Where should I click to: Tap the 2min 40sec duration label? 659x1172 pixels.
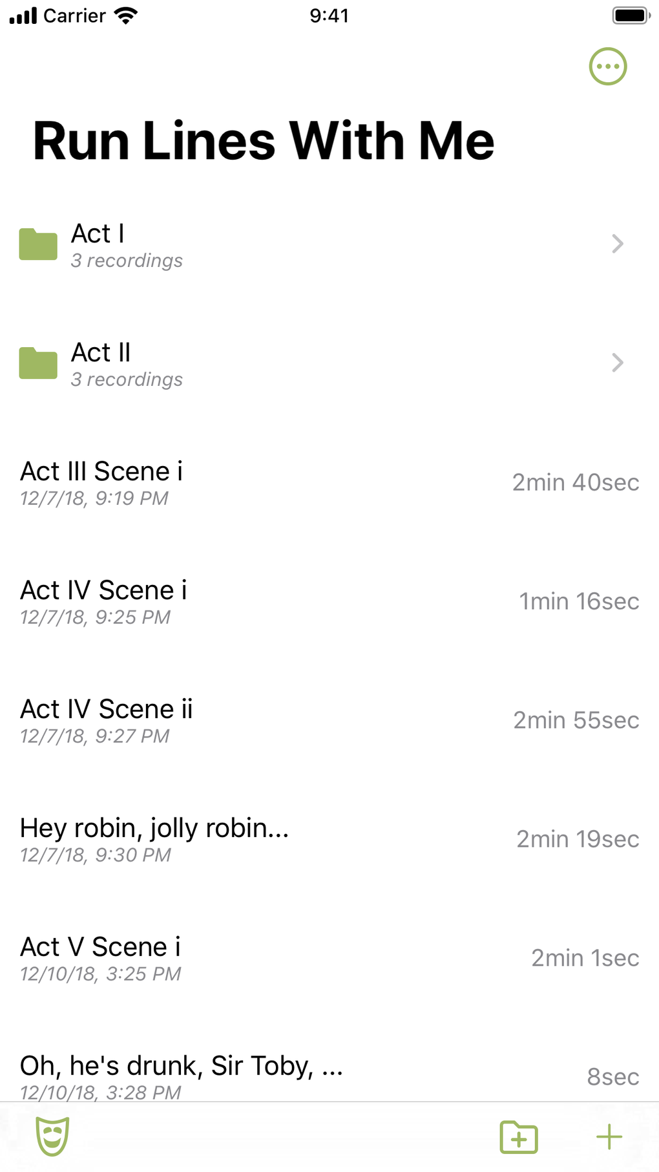[x=576, y=483]
